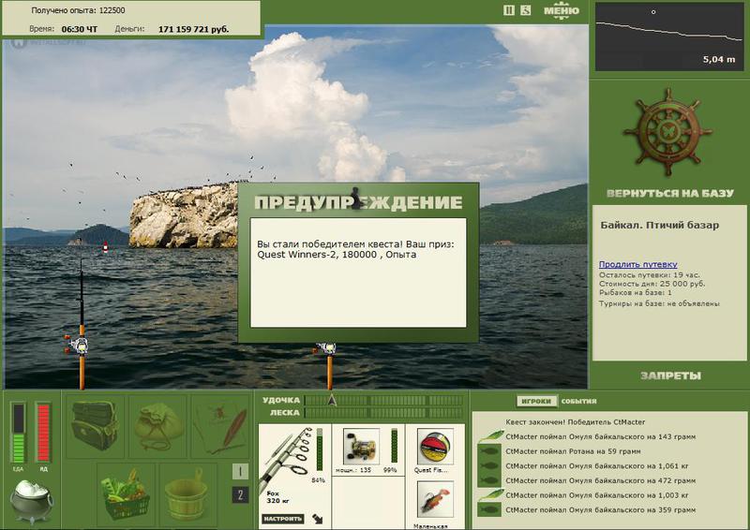Click the diagonal arrow next to НАСТРОИТЬ
Image resolution: width=750 pixels, height=530 pixels.
(x=317, y=519)
